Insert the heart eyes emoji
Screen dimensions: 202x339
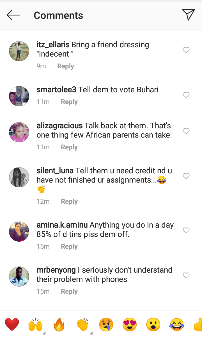click(x=130, y=325)
